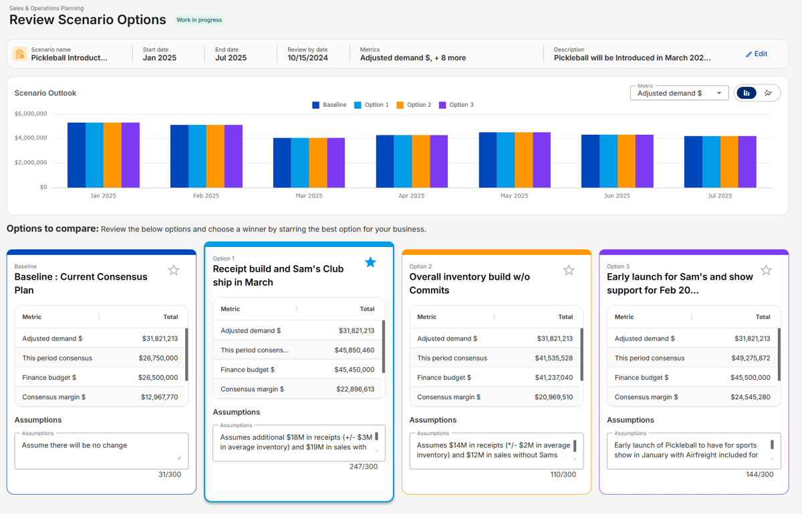Click the scenario clipboard icon

20,54
